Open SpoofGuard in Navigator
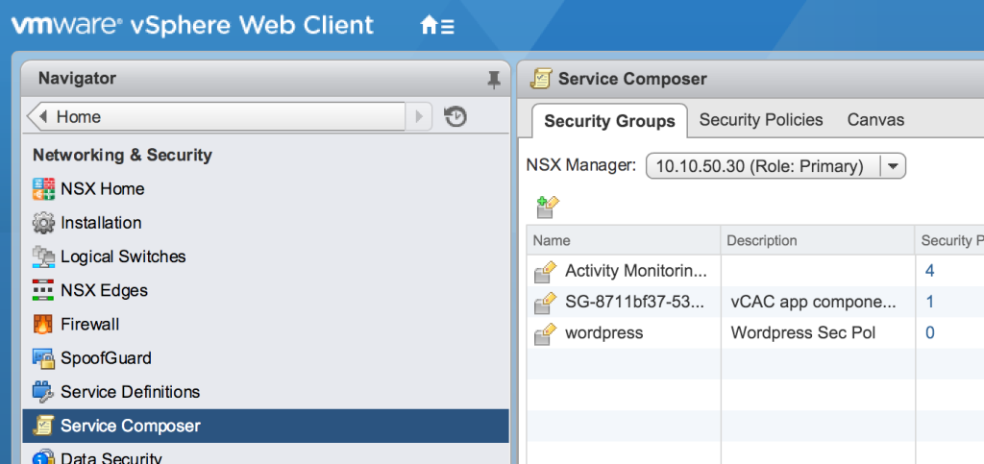The height and width of the screenshot is (464, 984). coord(106,358)
